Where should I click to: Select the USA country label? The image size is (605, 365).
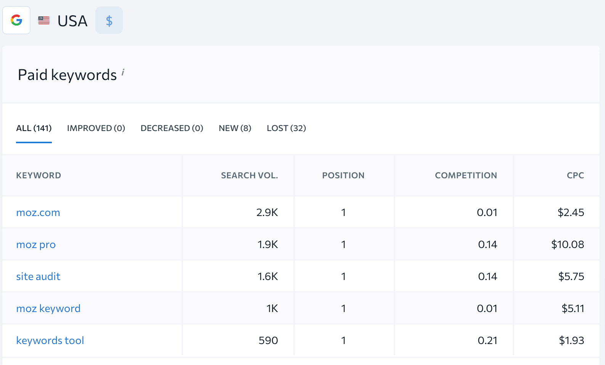click(x=72, y=21)
